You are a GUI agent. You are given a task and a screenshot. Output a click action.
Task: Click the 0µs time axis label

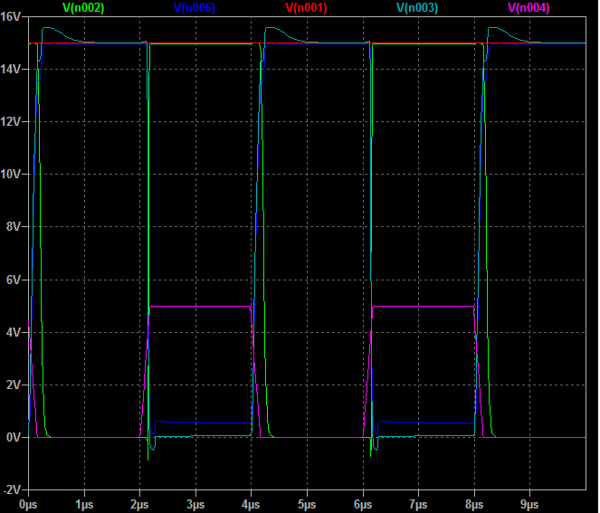click(x=28, y=505)
